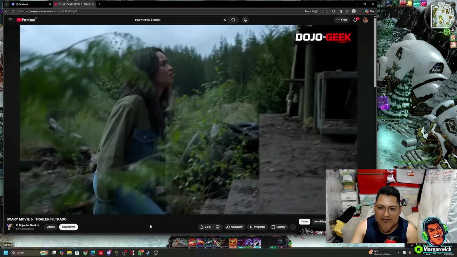Open Task View on the taskbar
Screen dimensions: 457x257
pos(54,253)
